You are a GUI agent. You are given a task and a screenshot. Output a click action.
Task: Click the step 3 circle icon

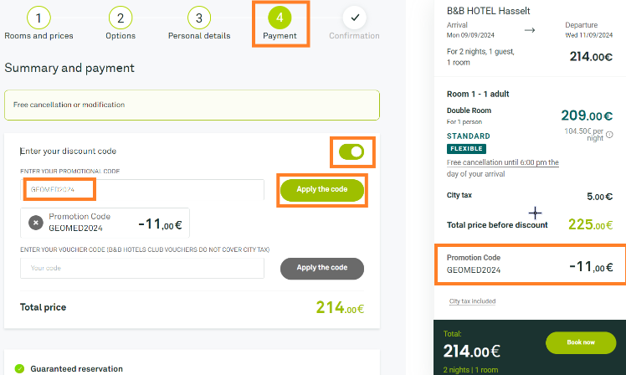point(198,18)
